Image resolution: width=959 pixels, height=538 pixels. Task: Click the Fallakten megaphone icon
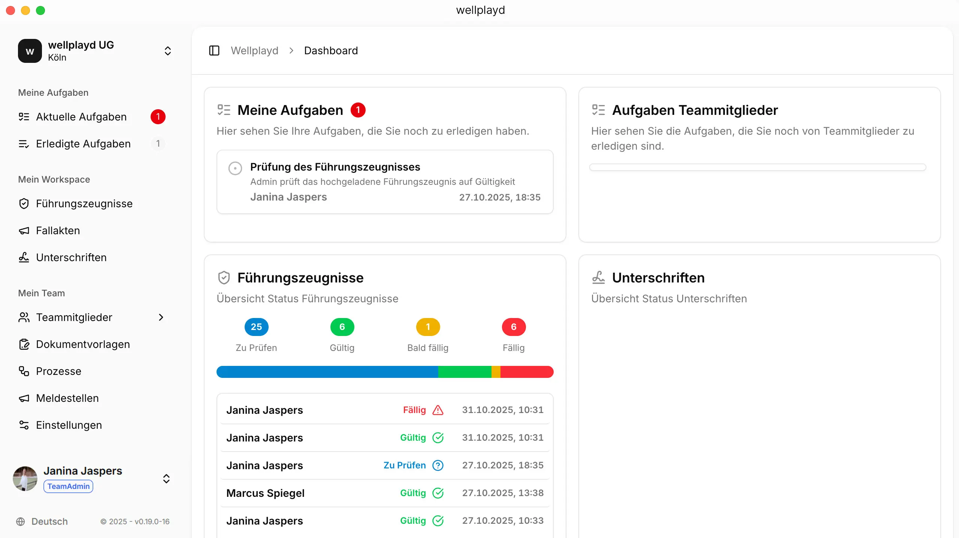[x=24, y=230]
